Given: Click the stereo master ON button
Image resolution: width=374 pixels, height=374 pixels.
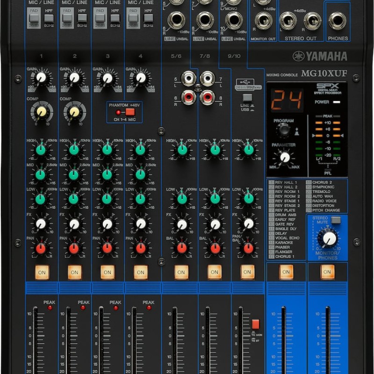Looking at the screenshot, I should pyautogui.click(x=327, y=272).
